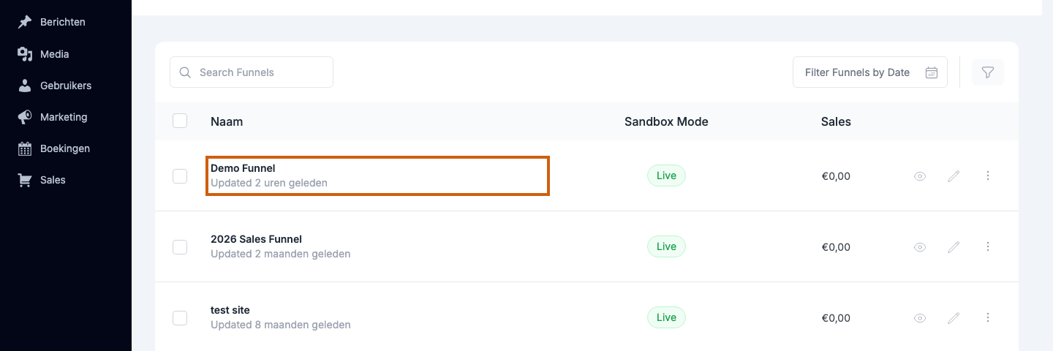Open more options for Demo Funnel
Image resolution: width=1053 pixels, height=351 pixels.
pyautogui.click(x=988, y=175)
